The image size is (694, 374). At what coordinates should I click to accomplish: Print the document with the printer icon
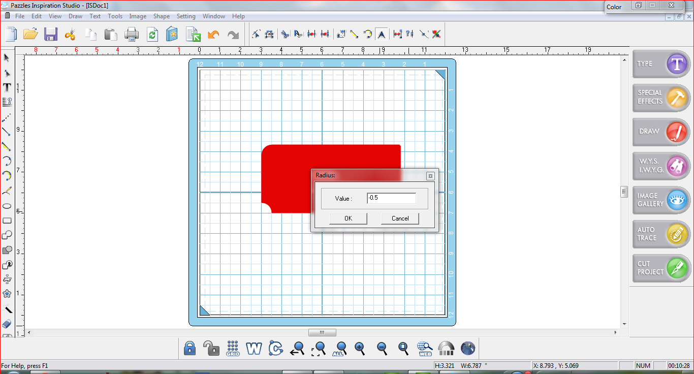pos(132,35)
